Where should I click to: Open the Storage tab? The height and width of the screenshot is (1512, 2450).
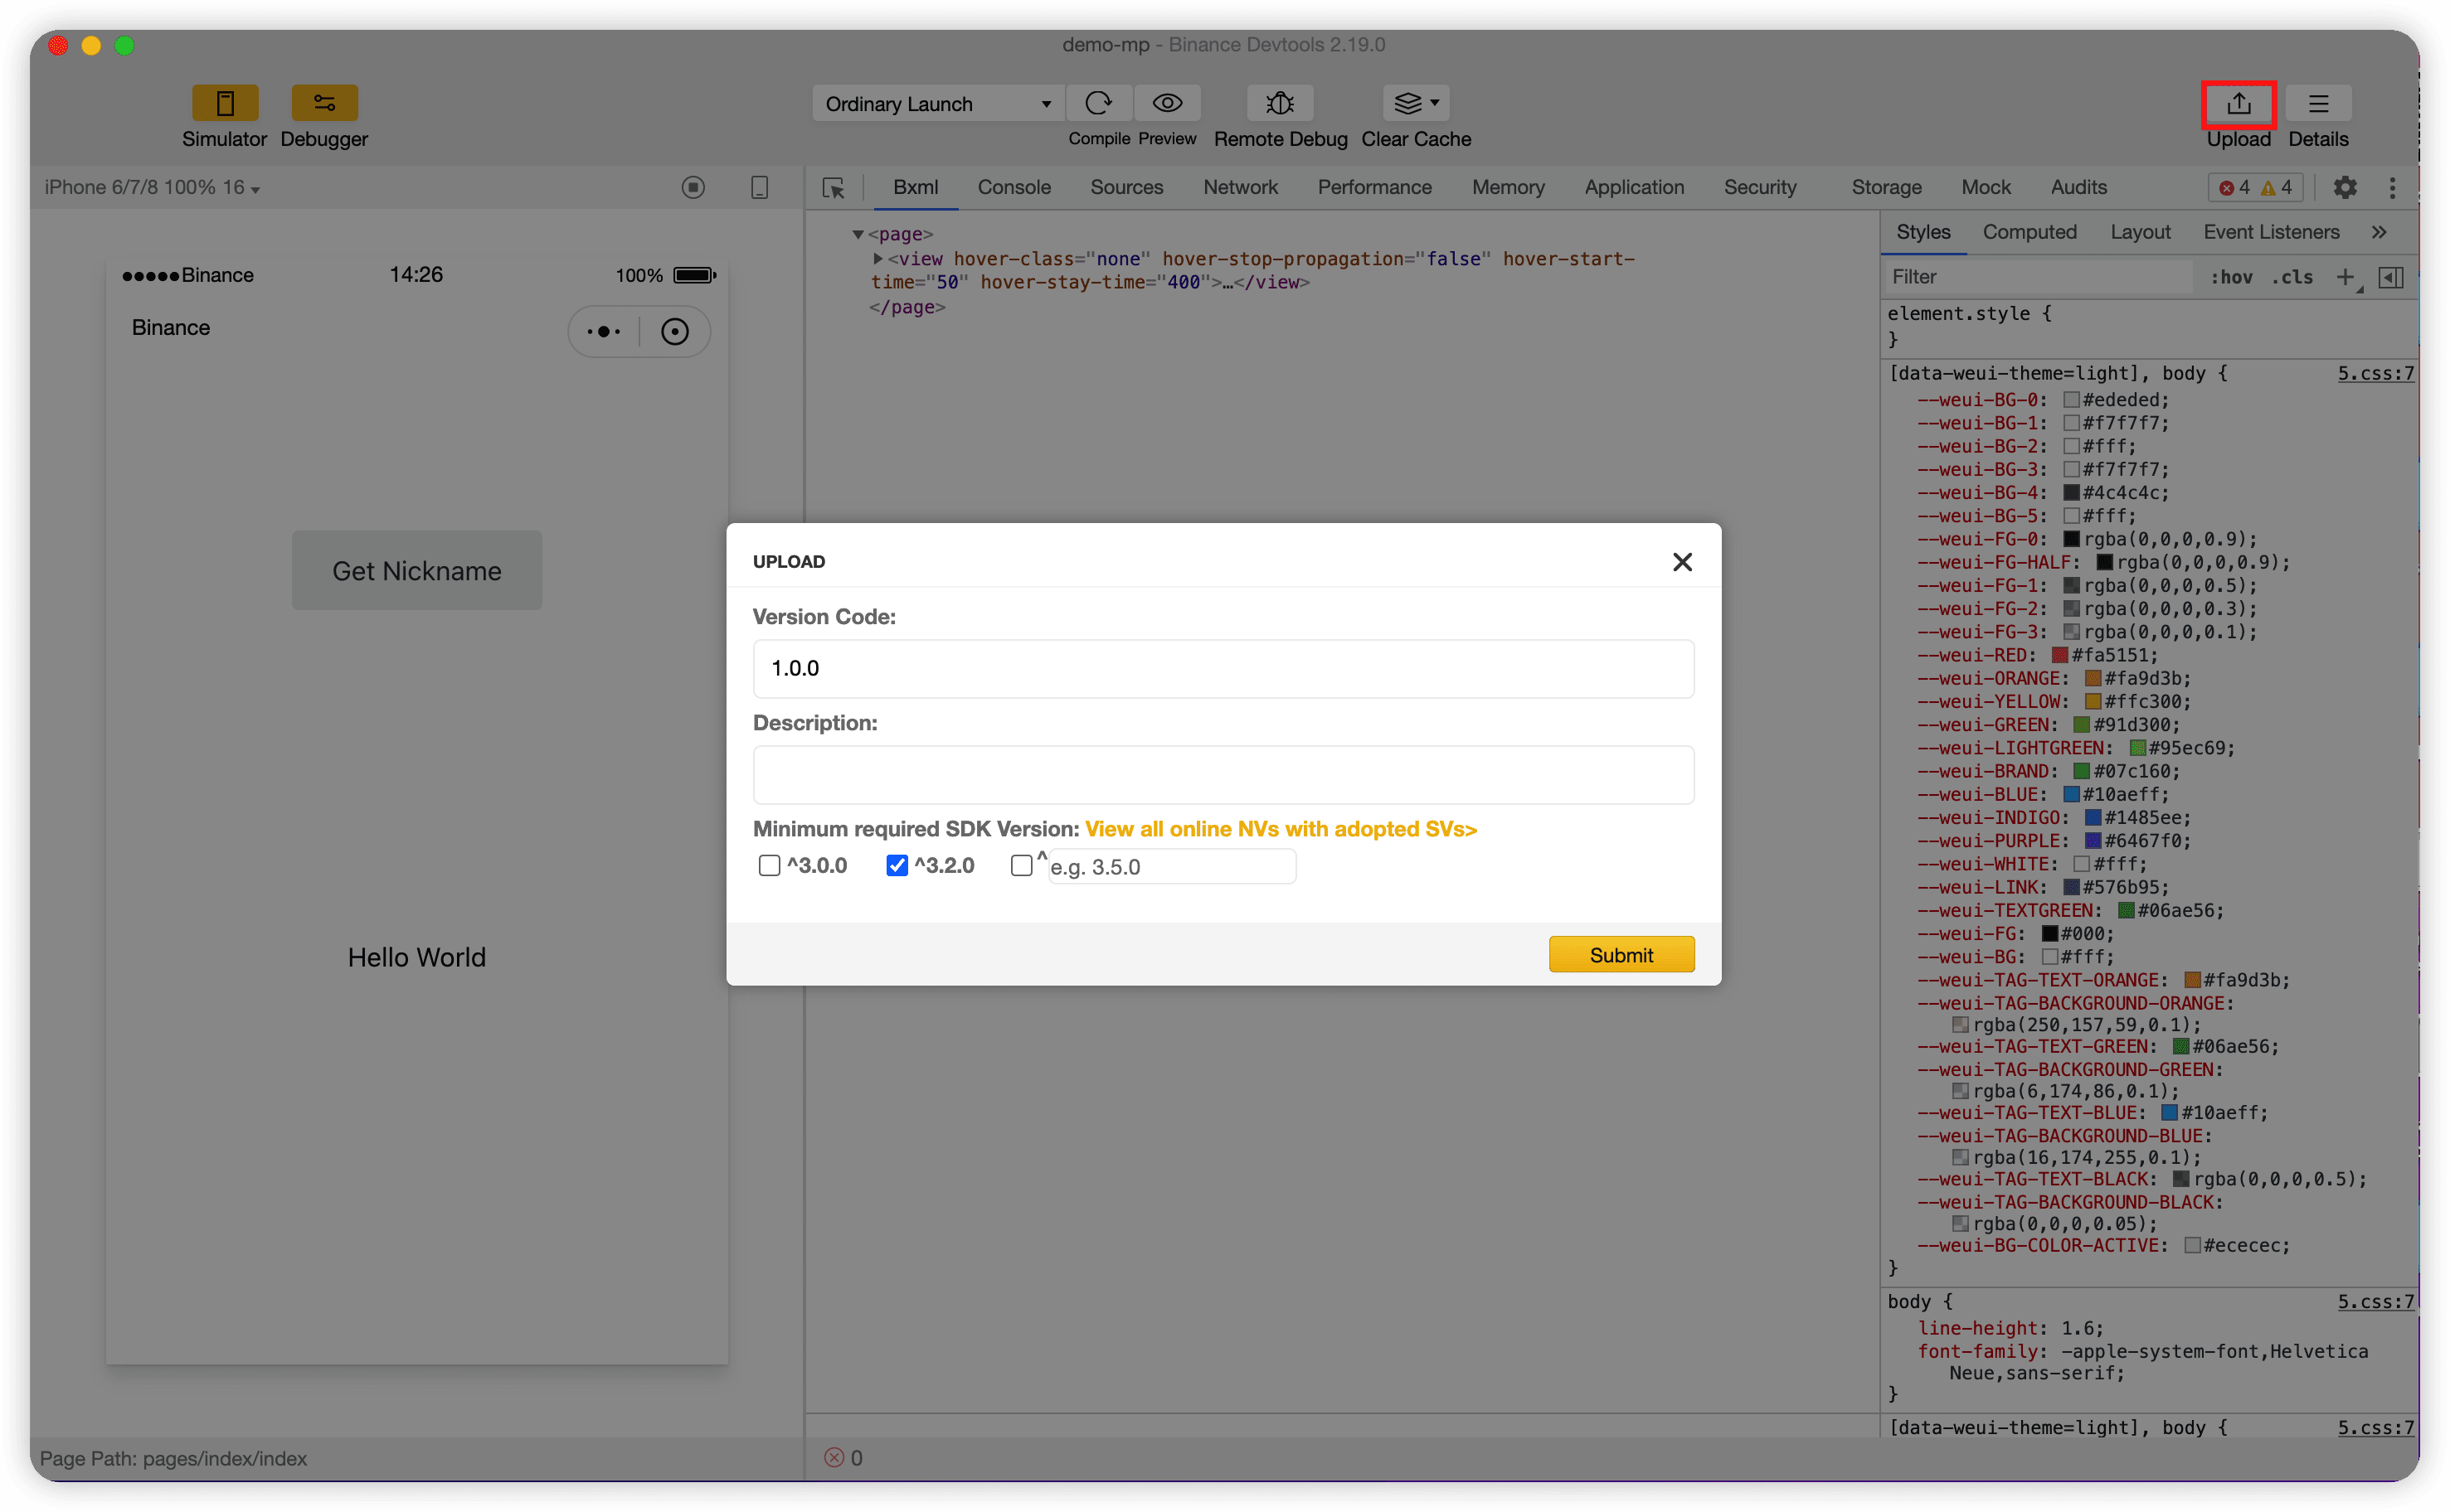[x=1886, y=187]
